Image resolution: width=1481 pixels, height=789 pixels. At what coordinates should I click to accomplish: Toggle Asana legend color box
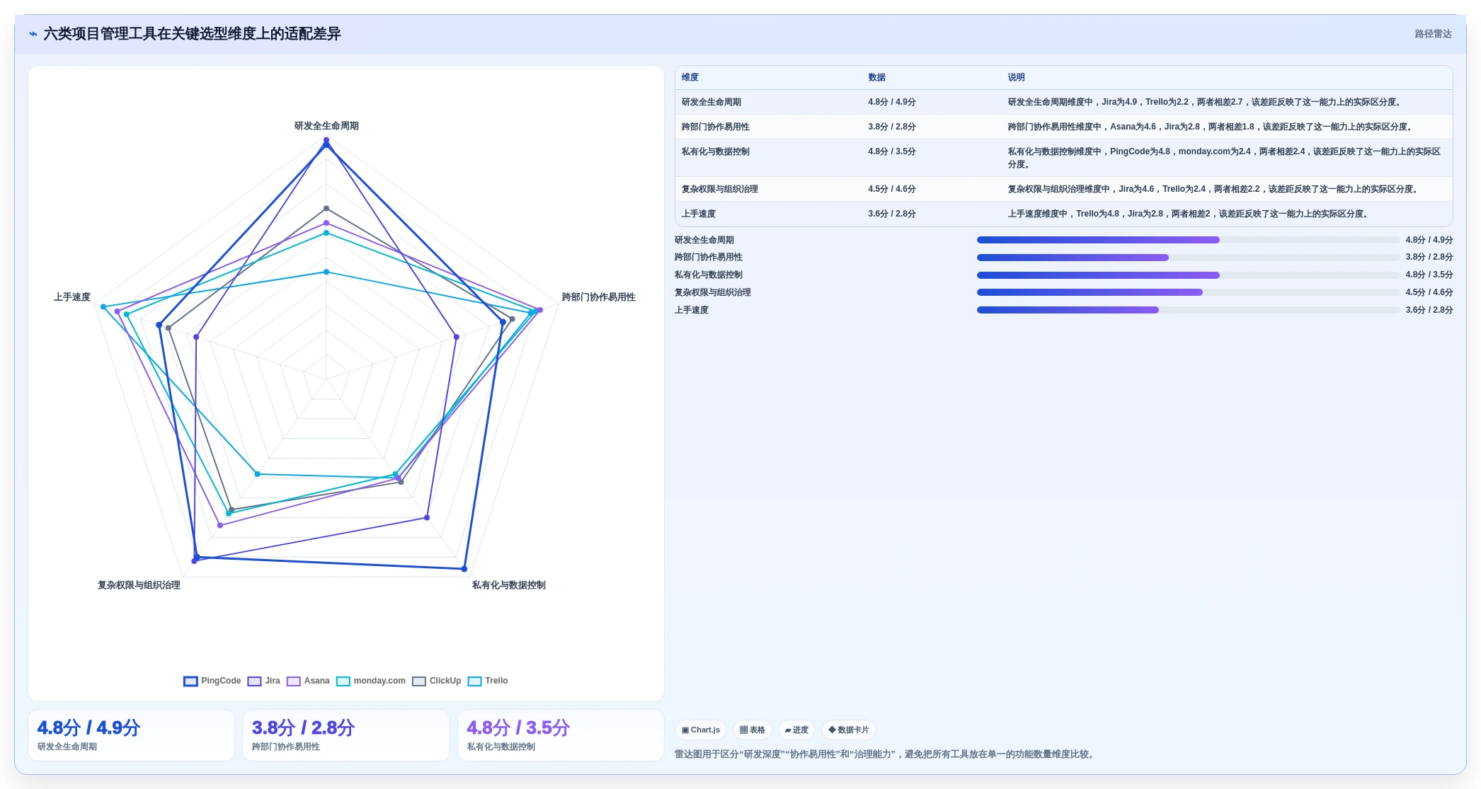(x=294, y=681)
